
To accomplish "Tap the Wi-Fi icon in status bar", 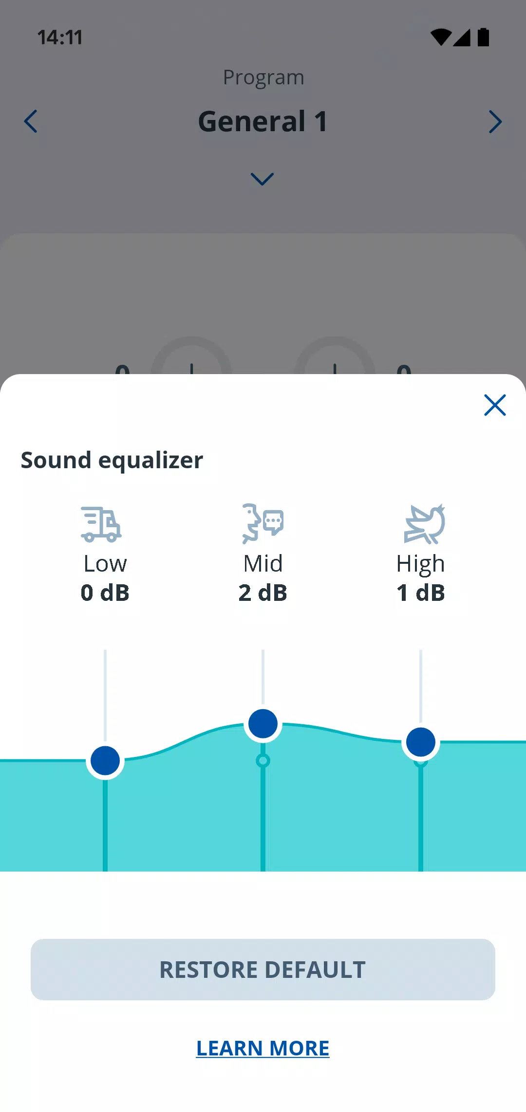I will pos(442,38).
